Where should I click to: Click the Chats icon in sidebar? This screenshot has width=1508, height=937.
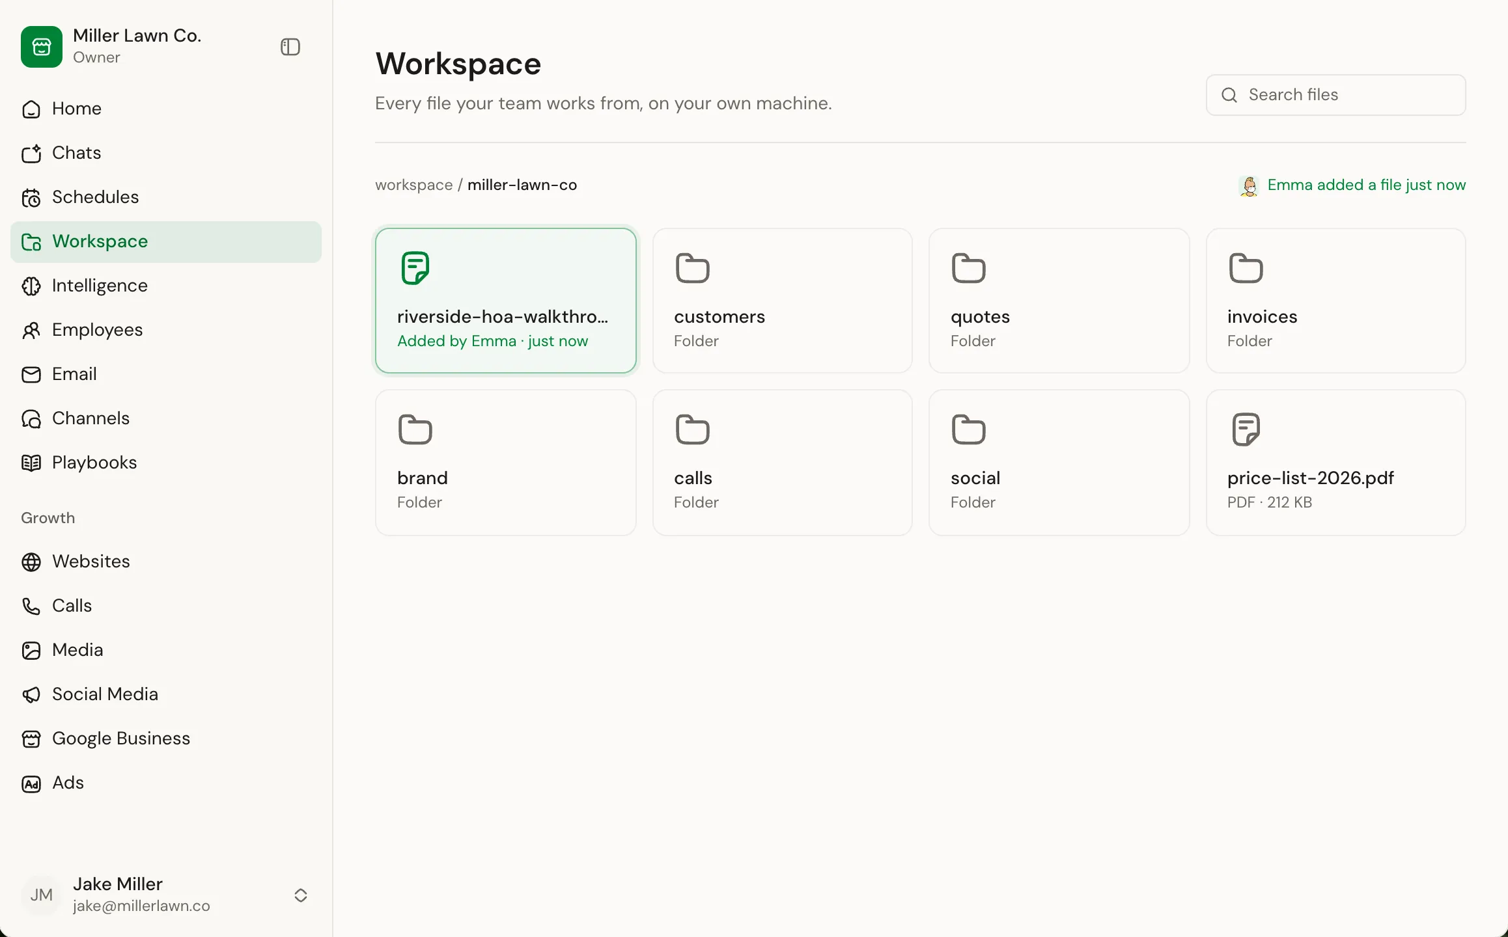(31, 153)
